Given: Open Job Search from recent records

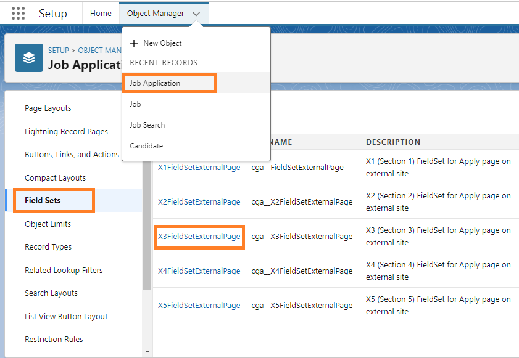Looking at the screenshot, I should [x=147, y=125].
